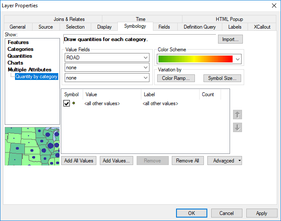
Task: Close the Layer Properties dialog
Action: click(x=274, y=6)
